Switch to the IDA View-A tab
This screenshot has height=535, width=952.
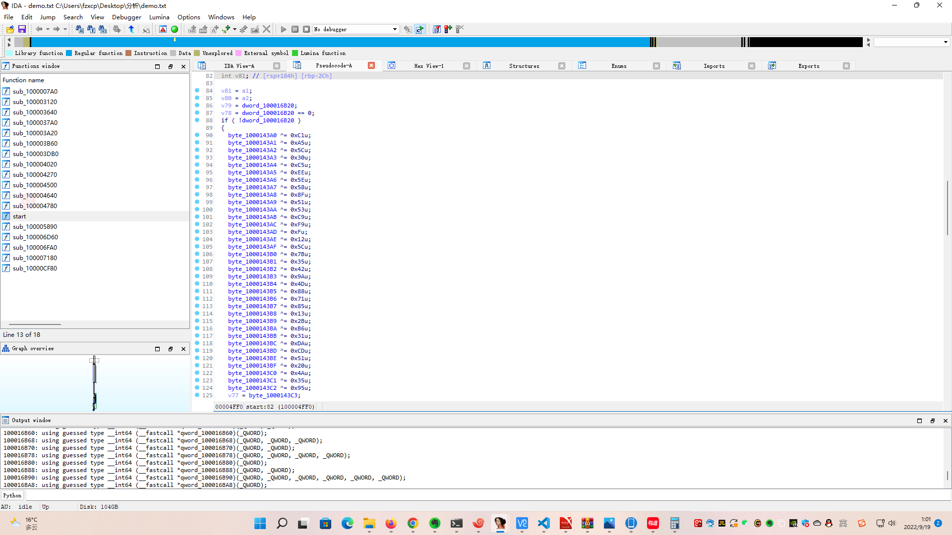point(239,66)
